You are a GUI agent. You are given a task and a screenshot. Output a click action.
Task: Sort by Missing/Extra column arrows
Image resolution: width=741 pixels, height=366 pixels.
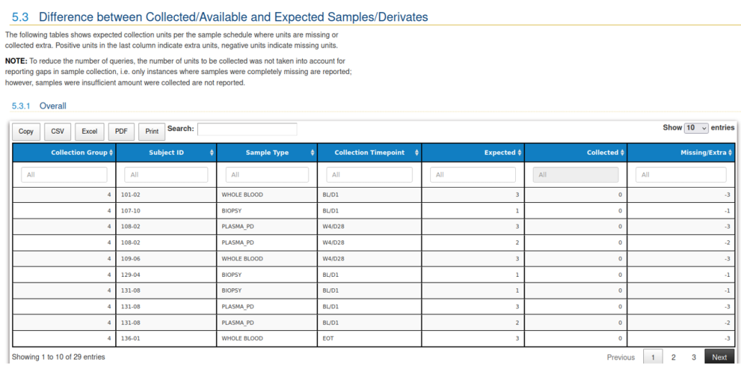pos(730,152)
